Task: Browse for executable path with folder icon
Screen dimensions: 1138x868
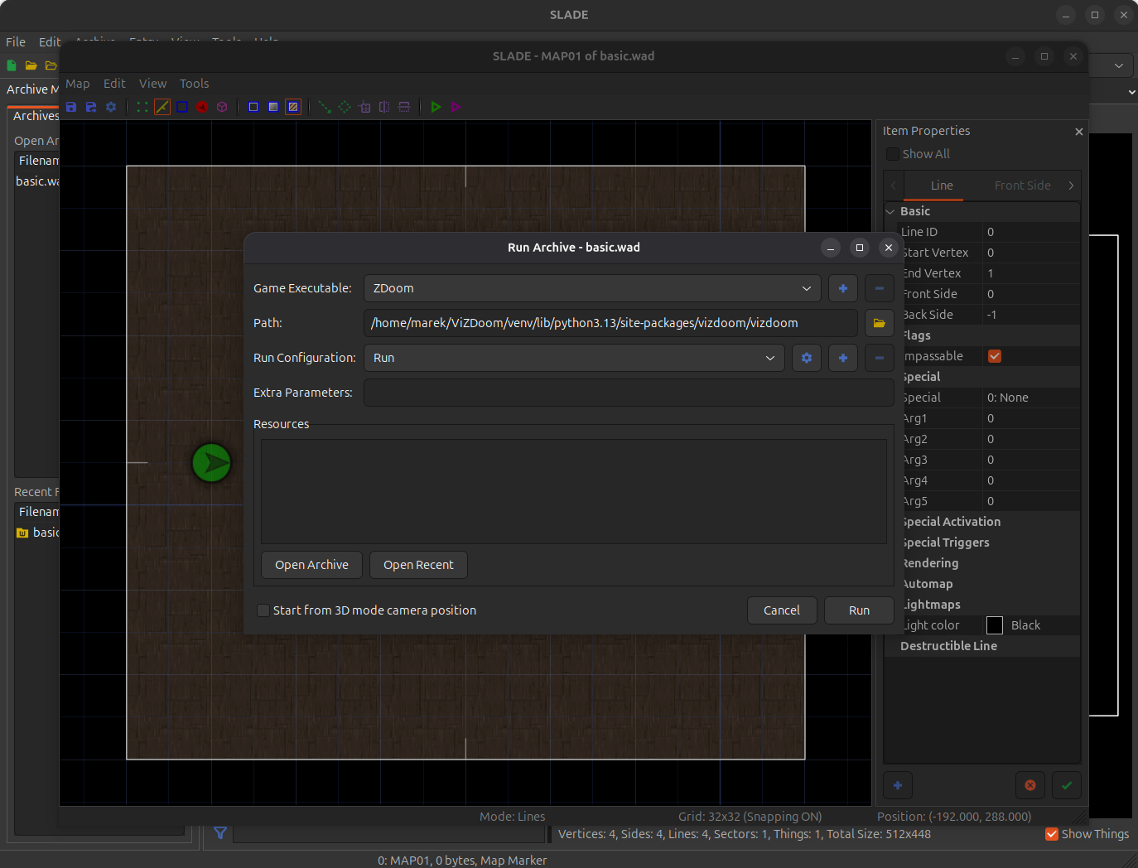Action: point(880,323)
